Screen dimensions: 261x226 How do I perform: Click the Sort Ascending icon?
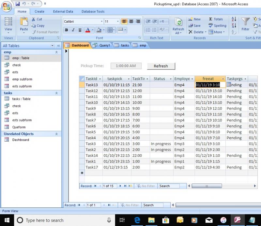click(234, 19)
